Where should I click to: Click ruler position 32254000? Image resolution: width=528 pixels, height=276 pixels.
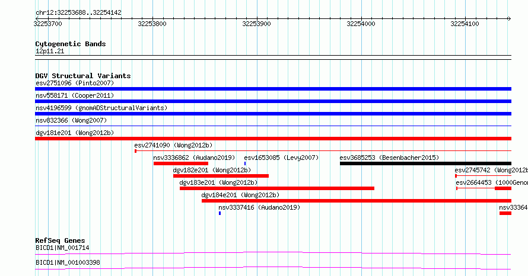click(x=361, y=24)
